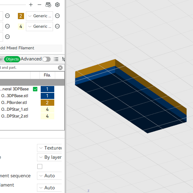Switch to the Objects tab

click(x=12, y=59)
